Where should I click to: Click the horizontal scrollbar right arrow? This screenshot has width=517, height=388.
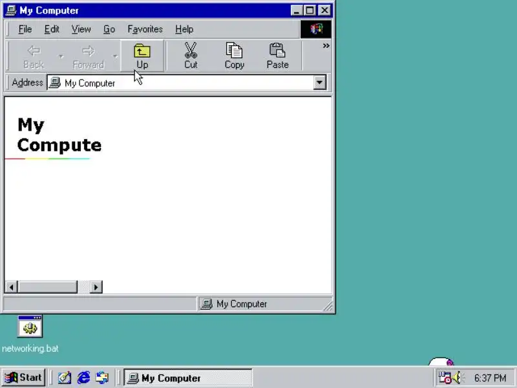(96, 287)
